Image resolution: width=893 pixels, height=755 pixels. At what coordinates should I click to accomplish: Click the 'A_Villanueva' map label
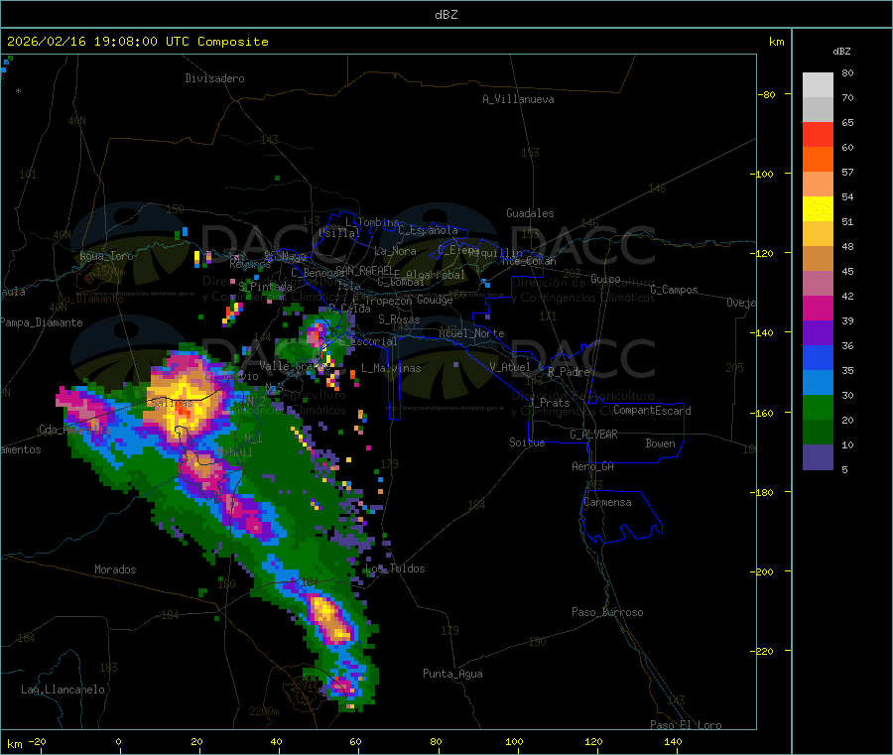[518, 99]
